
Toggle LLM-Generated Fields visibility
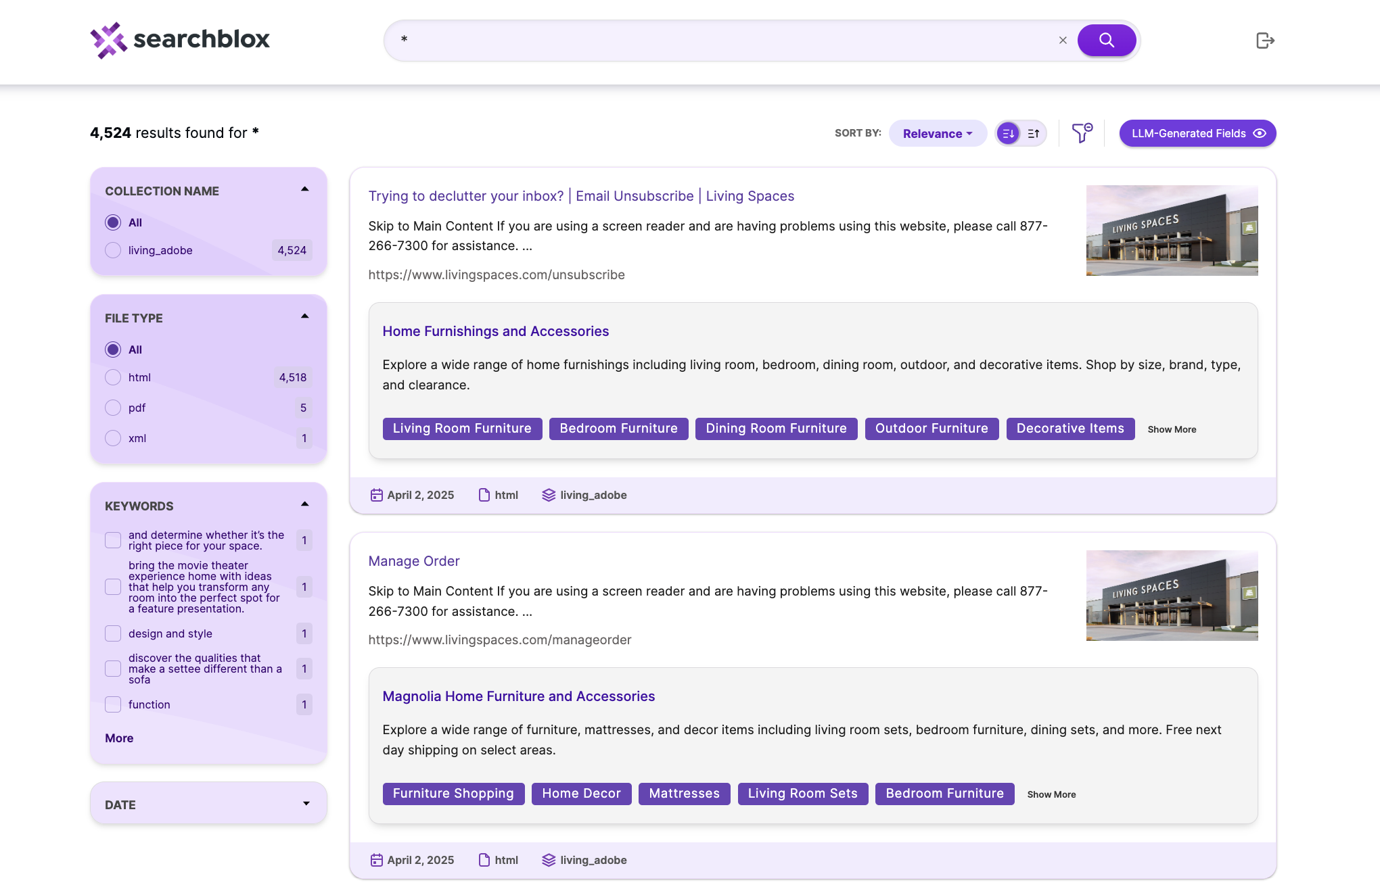click(x=1197, y=134)
